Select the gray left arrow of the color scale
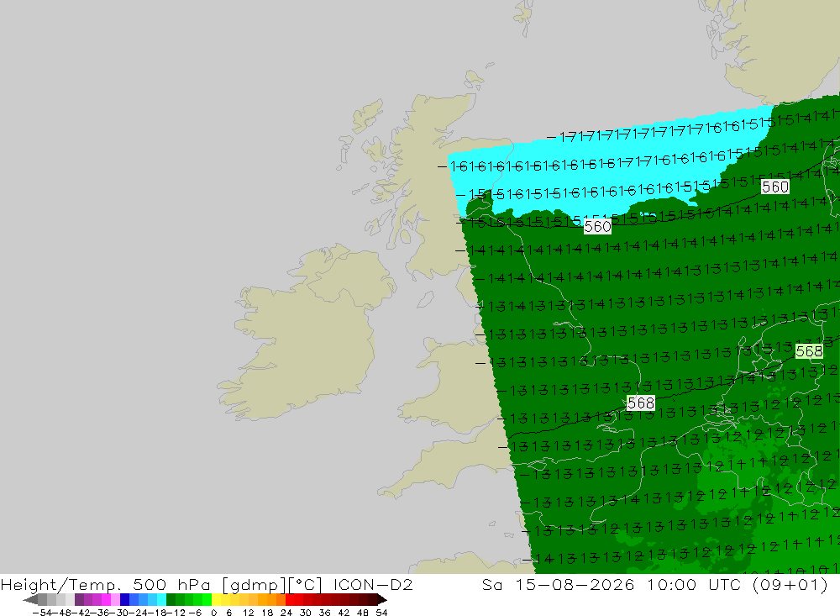 tap(30, 599)
